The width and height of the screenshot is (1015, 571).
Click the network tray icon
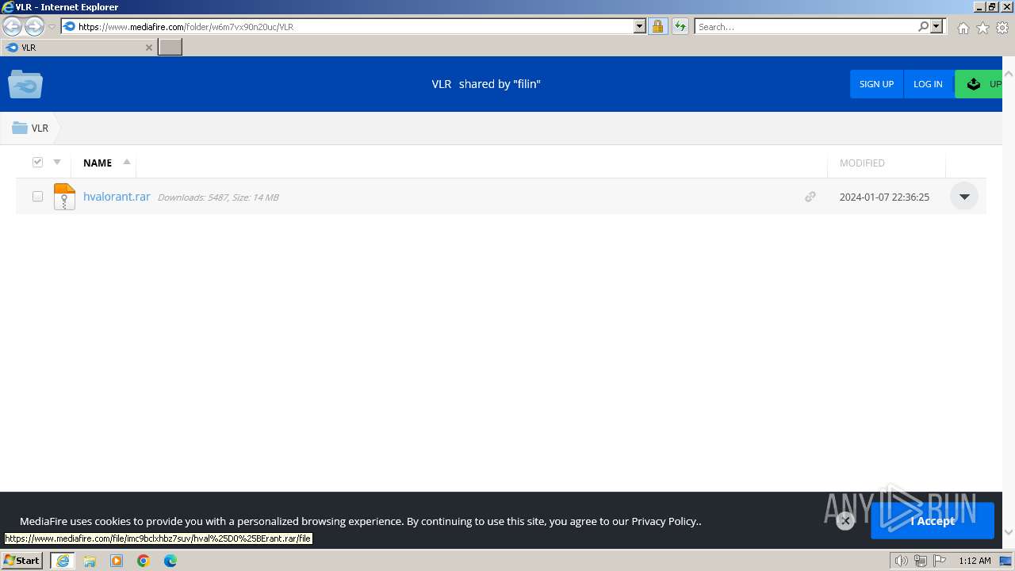coord(921,561)
